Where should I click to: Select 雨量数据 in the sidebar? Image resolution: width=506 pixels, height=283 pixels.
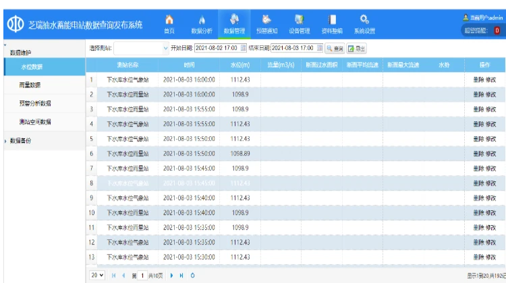(x=45, y=85)
